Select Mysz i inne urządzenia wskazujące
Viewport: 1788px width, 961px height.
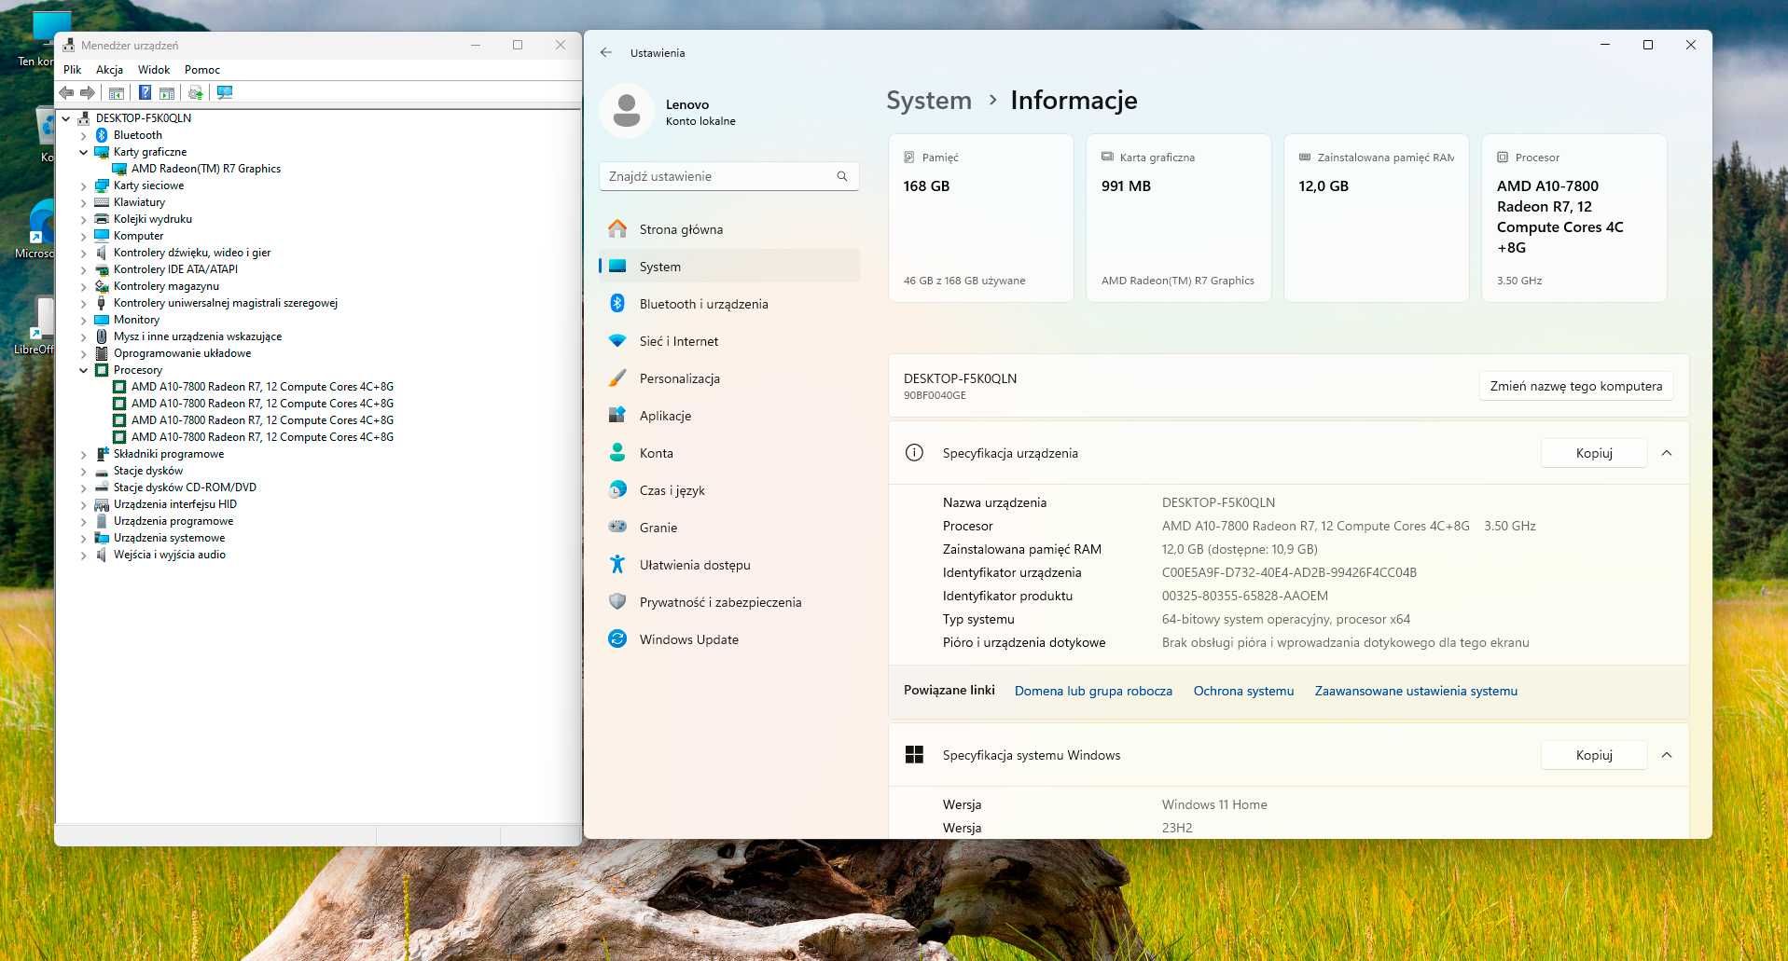[x=198, y=336]
